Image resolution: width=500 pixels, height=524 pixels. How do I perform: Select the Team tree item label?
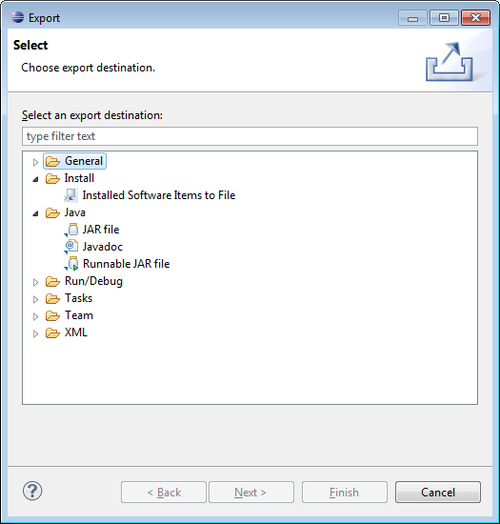79,315
